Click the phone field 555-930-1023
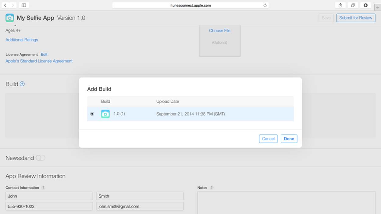This screenshot has width=381, height=214. [49, 206]
